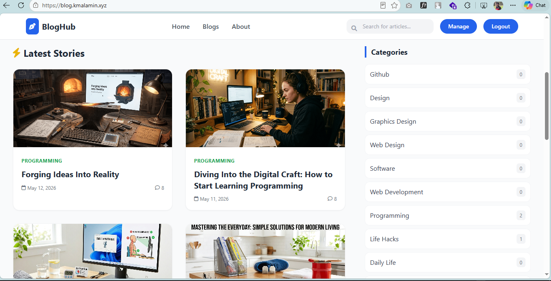Click the Logout button

[x=501, y=26]
